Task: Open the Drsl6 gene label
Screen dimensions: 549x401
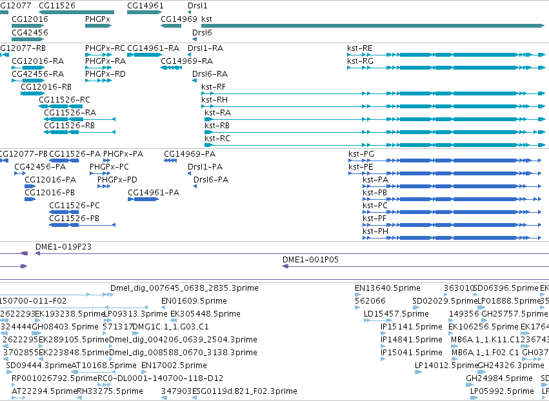Action: pos(202,32)
